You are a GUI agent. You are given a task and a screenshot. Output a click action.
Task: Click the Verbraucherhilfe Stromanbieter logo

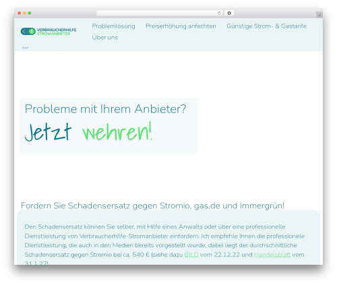pyautogui.click(x=49, y=32)
